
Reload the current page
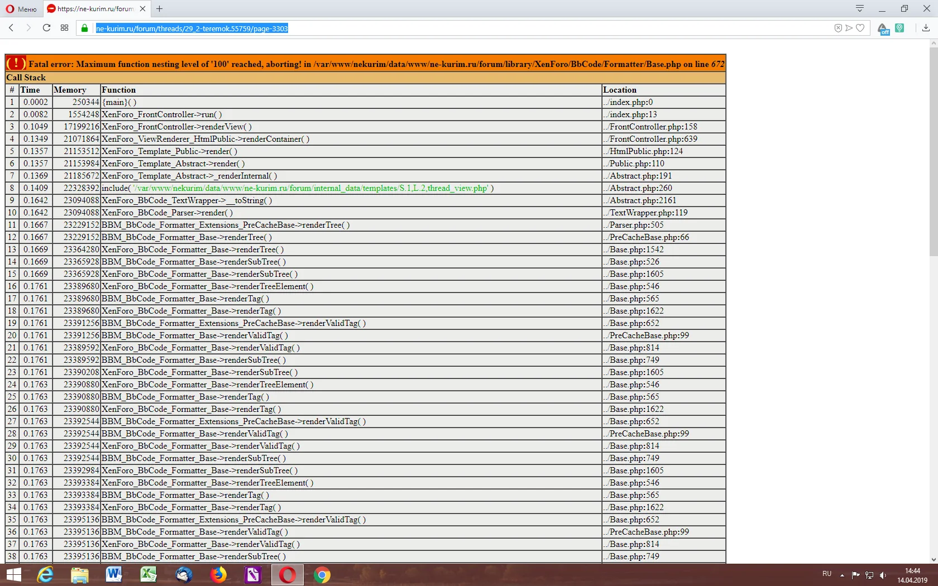pos(47,28)
